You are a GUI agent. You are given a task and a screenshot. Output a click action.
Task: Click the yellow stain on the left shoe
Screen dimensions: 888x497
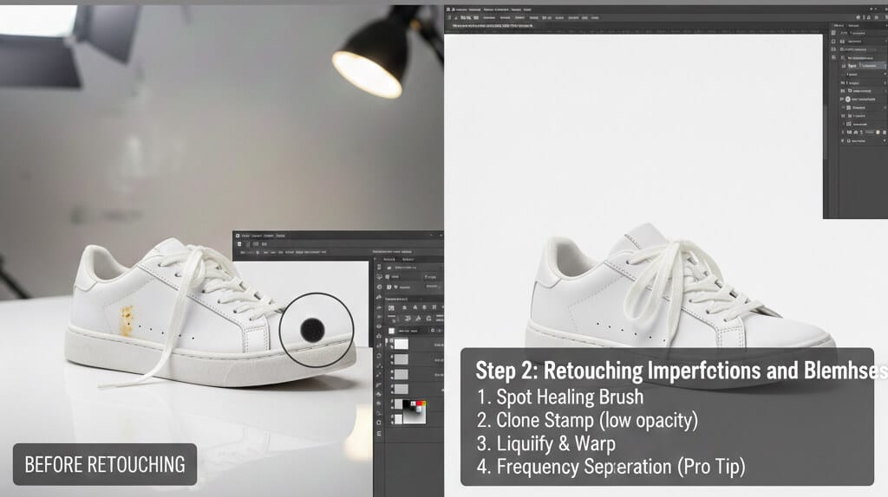click(127, 320)
